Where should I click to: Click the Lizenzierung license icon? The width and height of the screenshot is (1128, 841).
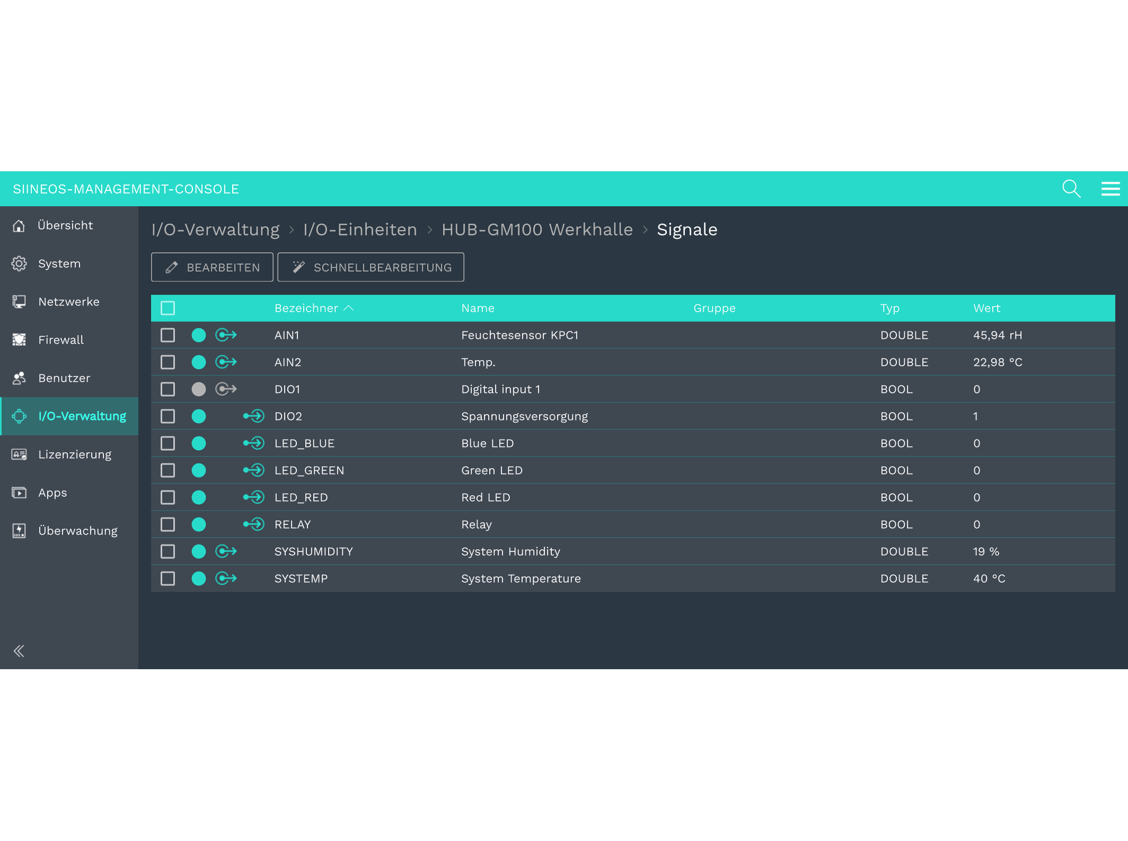[19, 454]
